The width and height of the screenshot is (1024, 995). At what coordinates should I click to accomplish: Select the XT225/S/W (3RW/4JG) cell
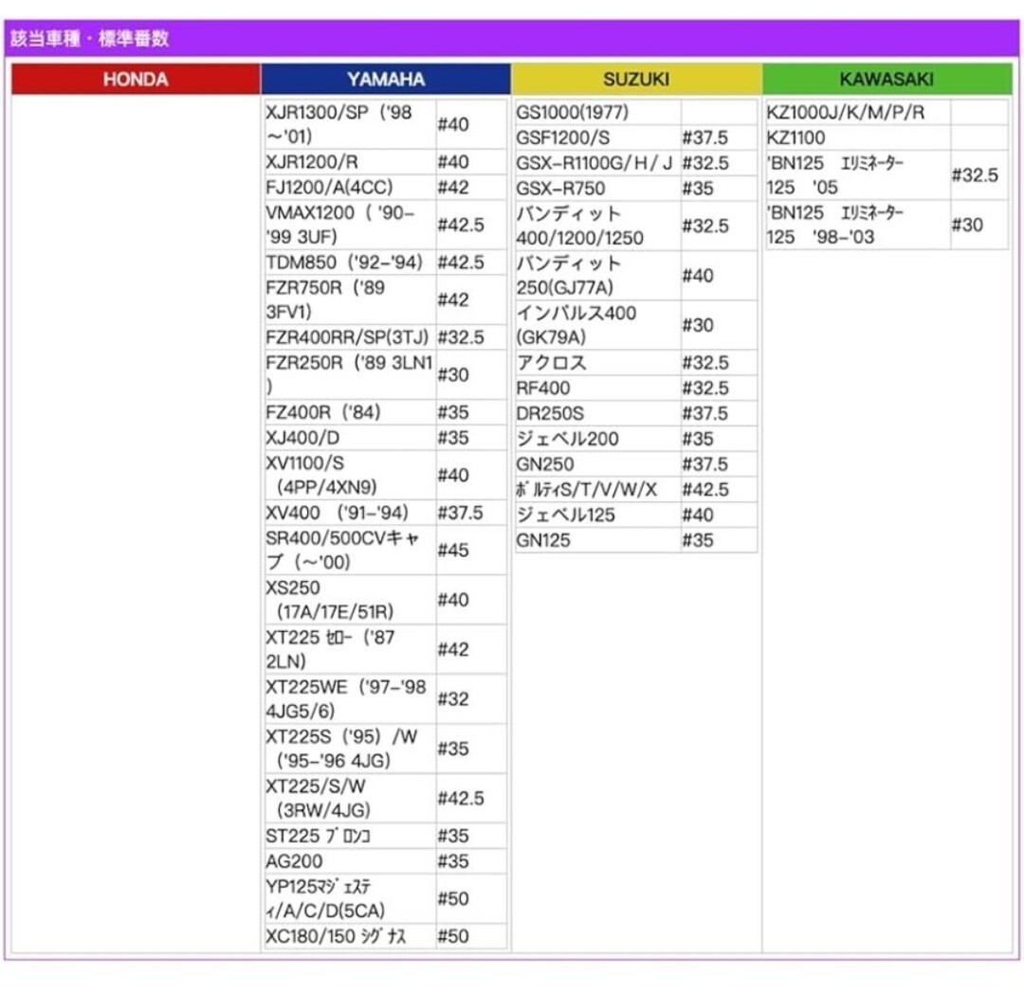(349, 799)
